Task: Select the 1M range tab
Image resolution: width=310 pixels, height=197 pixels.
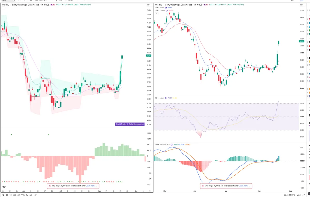Action: tap(11, 195)
